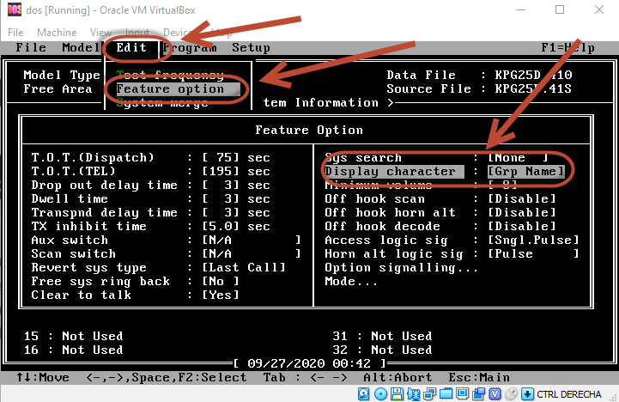This screenshot has width=619, height=402.
Task: Toggle the Off hook scan value
Action: coord(522,199)
